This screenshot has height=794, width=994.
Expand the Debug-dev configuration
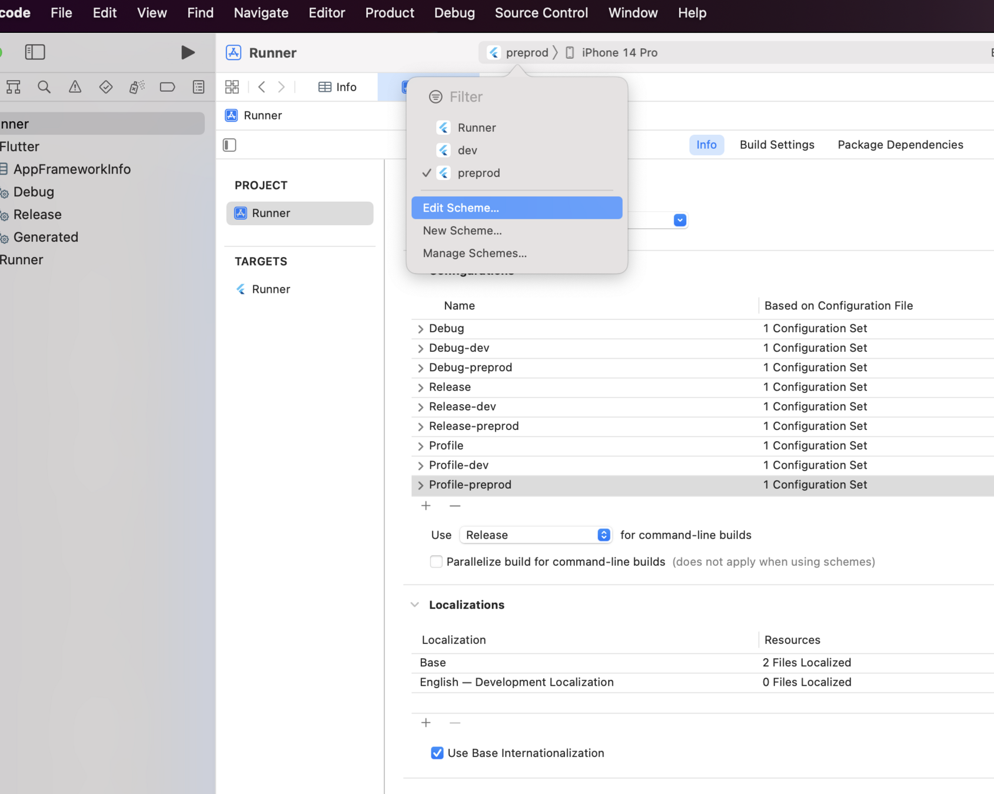point(420,348)
